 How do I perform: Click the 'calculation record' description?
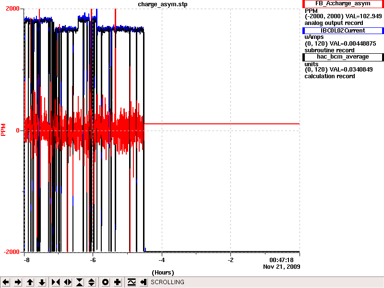coord(330,76)
